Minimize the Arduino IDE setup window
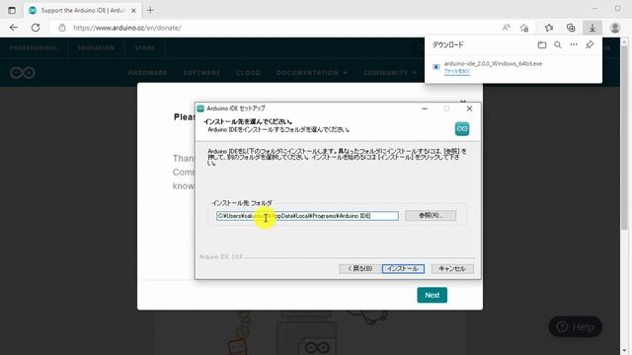 tap(425, 108)
